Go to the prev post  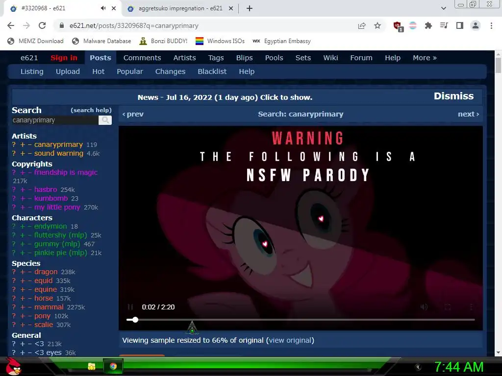(x=133, y=114)
